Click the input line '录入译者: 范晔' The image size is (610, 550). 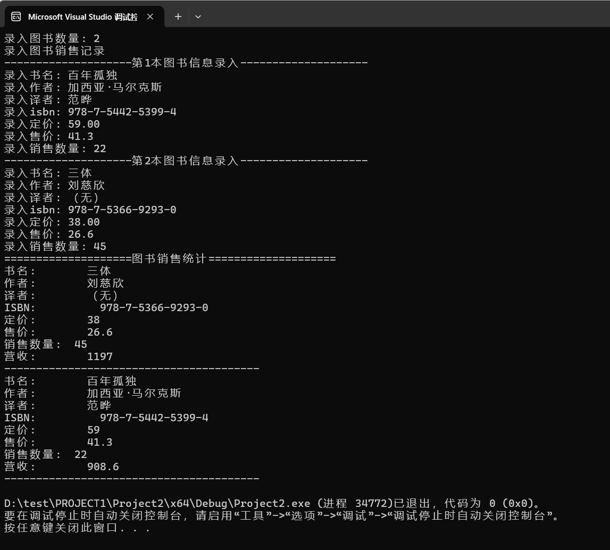[48, 99]
